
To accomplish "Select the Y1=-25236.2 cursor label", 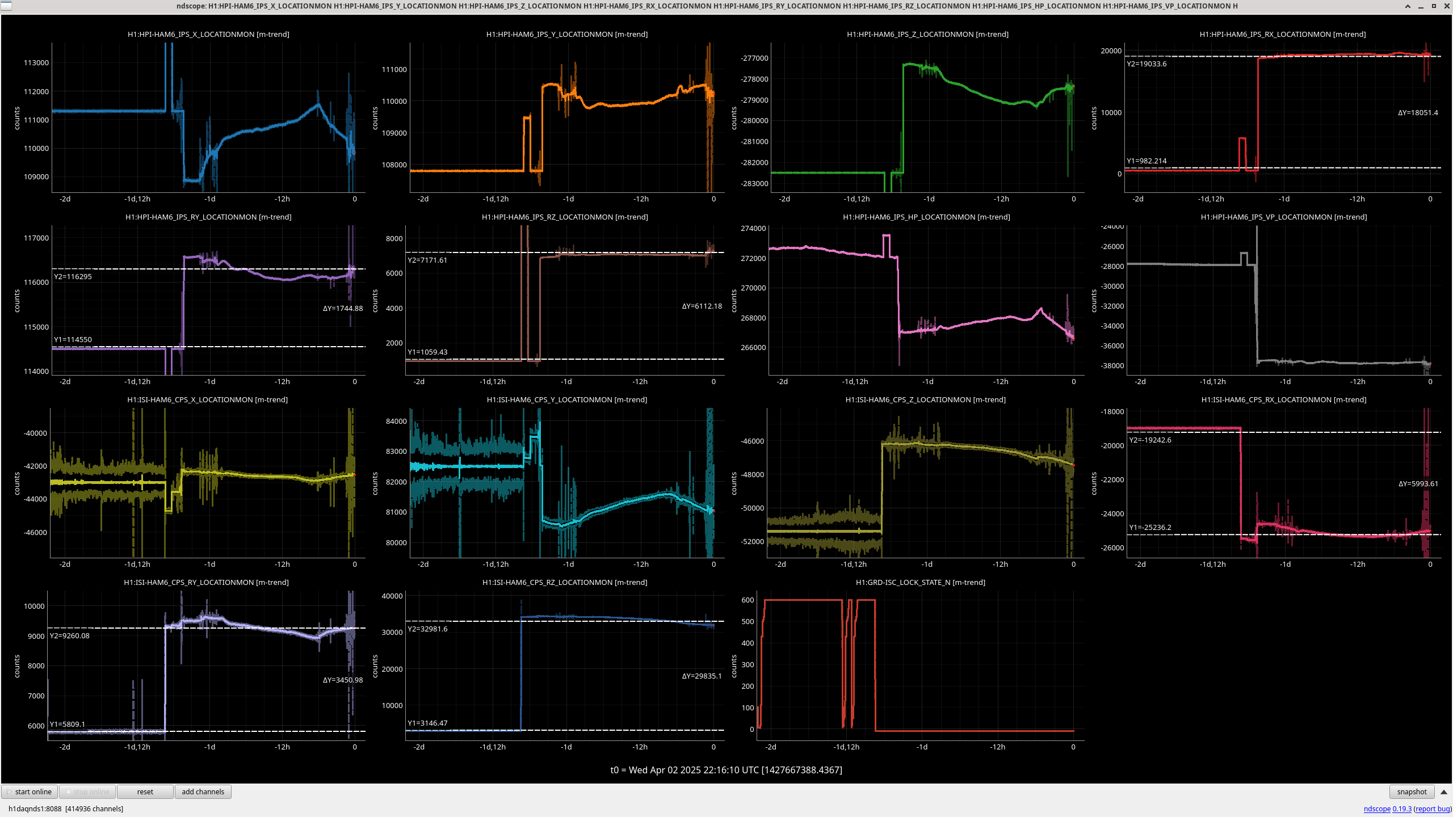I will 1150,527.
